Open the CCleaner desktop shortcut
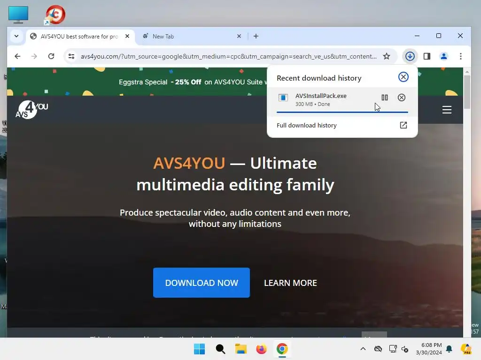The image size is (481, 360). pos(55,15)
